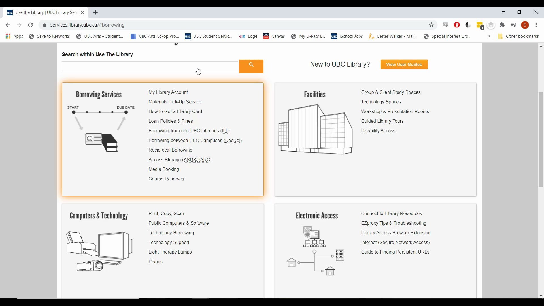The height and width of the screenshot is (306, 544).
Task: Go back using the browser back arrow
Action: tap(8, 25)
